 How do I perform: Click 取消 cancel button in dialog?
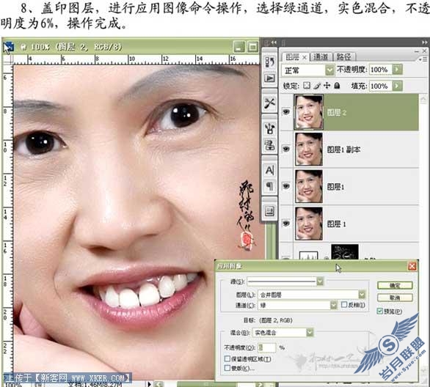[395, 298]
